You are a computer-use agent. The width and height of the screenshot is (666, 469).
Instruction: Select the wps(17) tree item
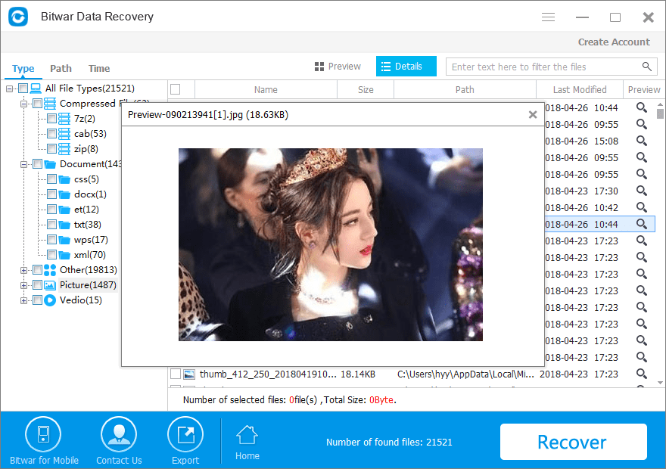(x=91, y=240)
